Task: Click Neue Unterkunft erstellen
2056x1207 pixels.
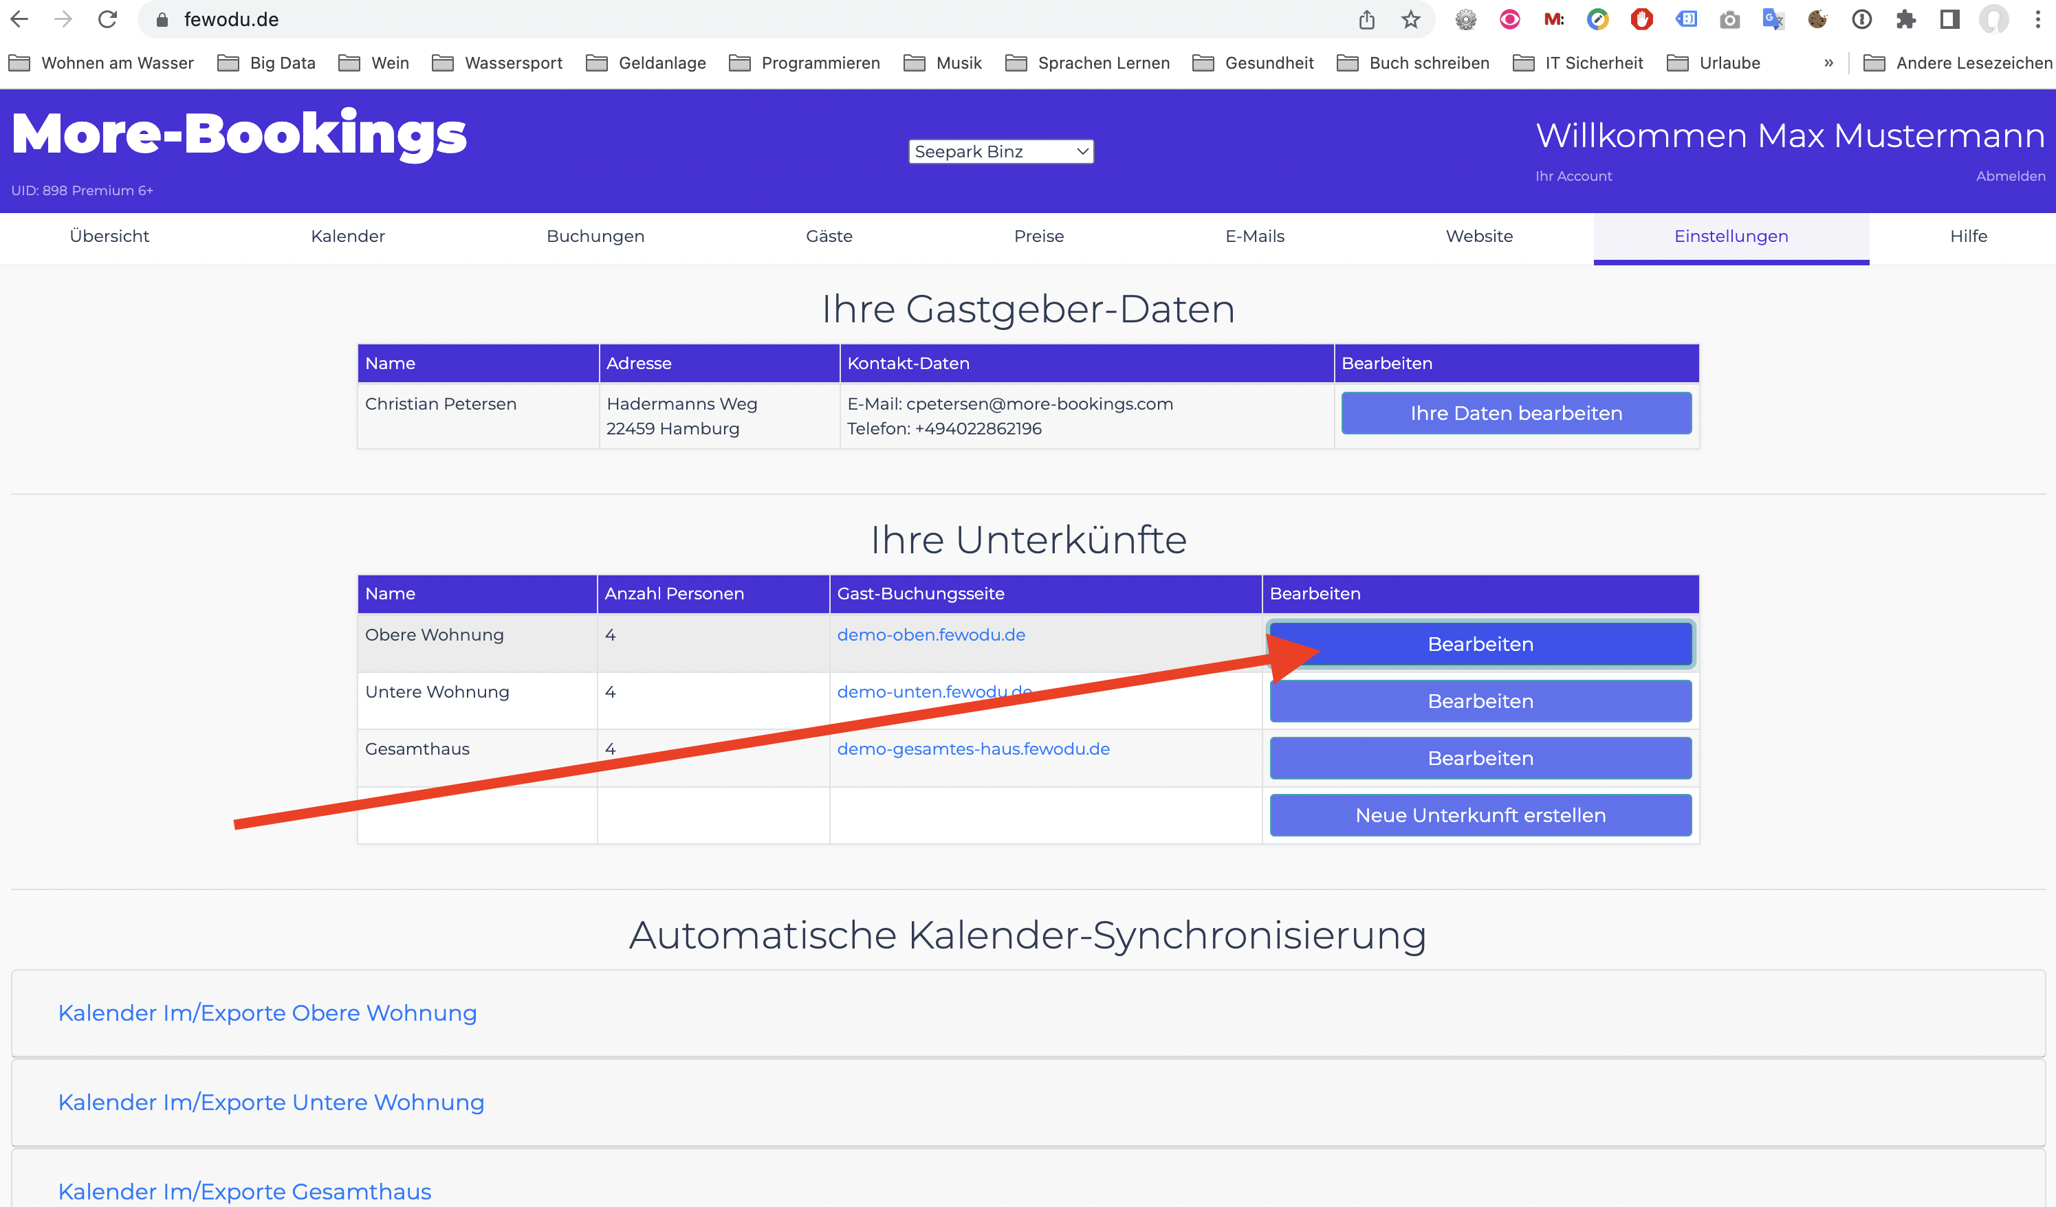Action: tap(1480, 815)
